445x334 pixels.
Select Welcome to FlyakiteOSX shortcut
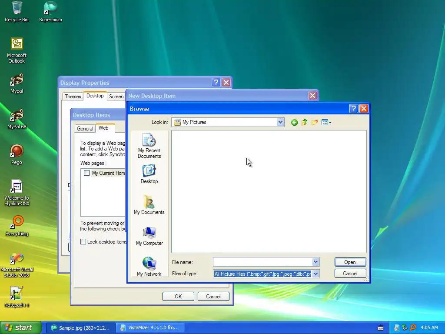[x=17, y=193]
